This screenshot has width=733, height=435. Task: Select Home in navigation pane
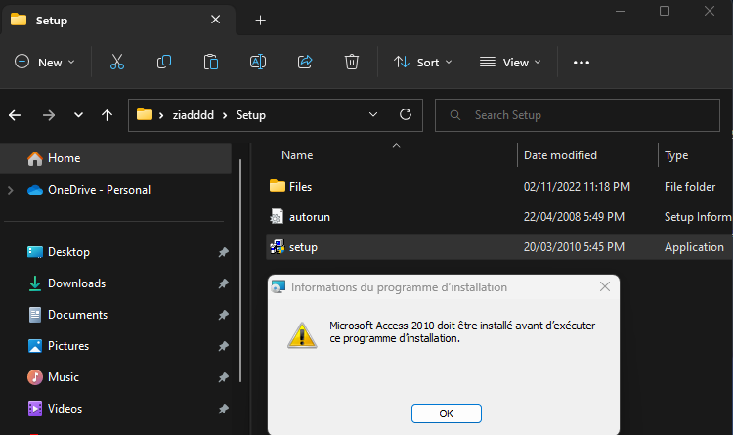pyautogui.click(x=115, y=158)
